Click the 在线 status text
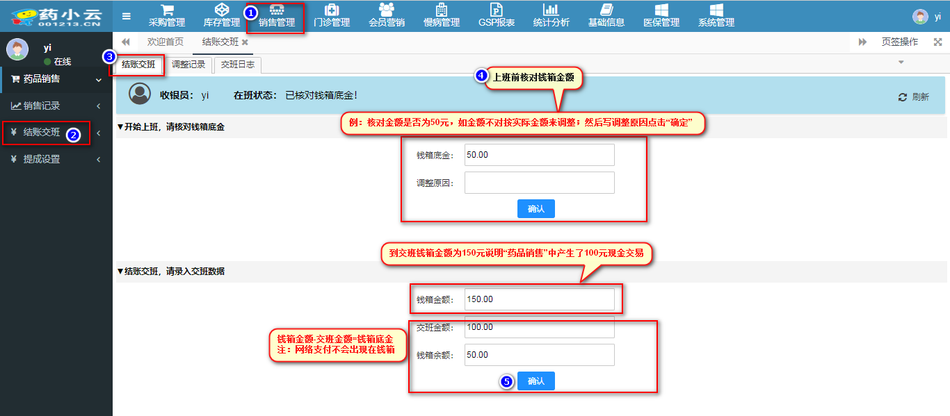The width and height of the screenshot is (950, 416). coord(63,62)
